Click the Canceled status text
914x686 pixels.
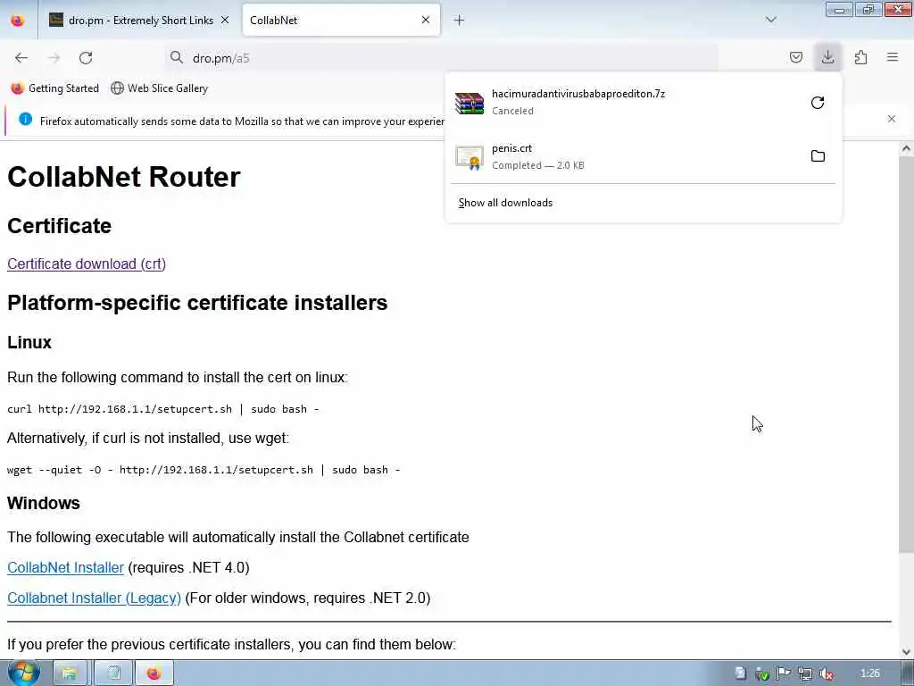click(512, 111)
